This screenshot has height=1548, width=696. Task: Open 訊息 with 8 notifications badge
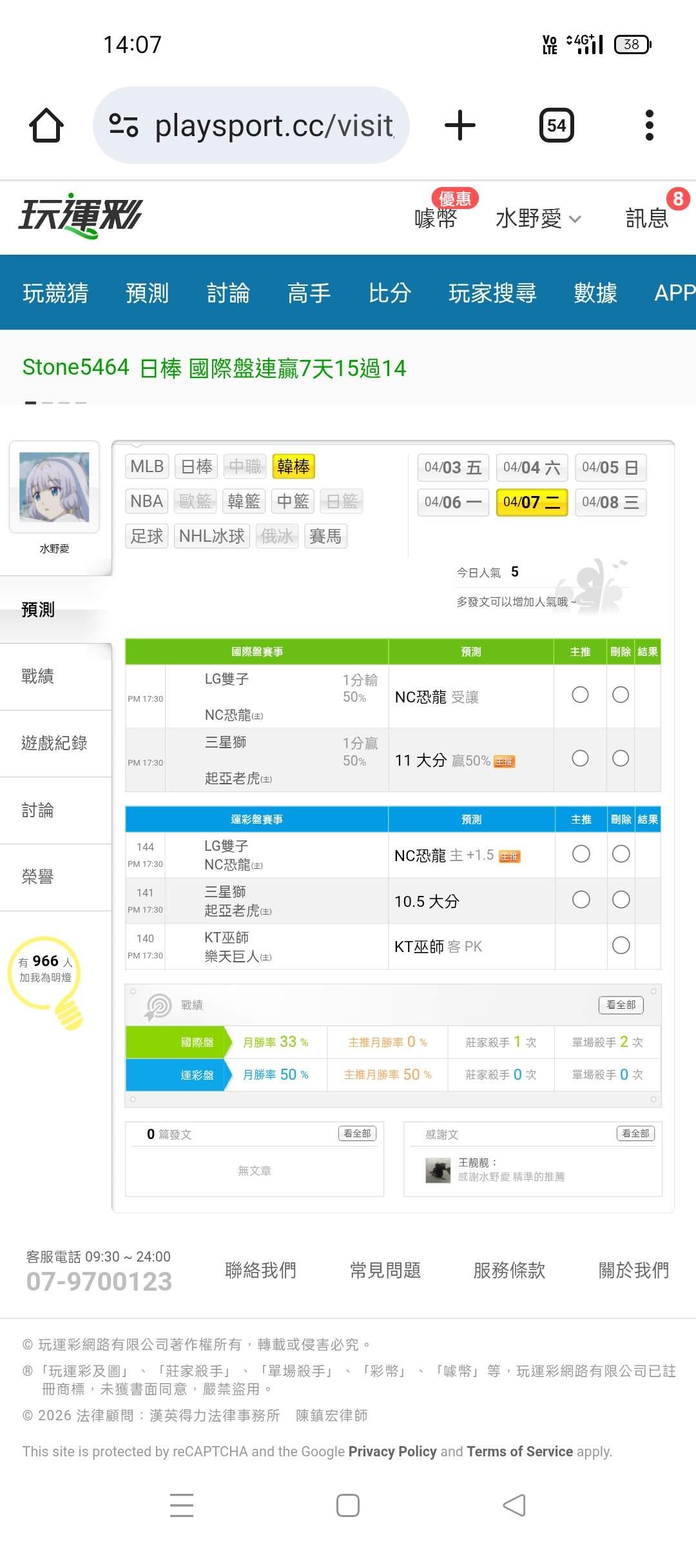(648, 217)
